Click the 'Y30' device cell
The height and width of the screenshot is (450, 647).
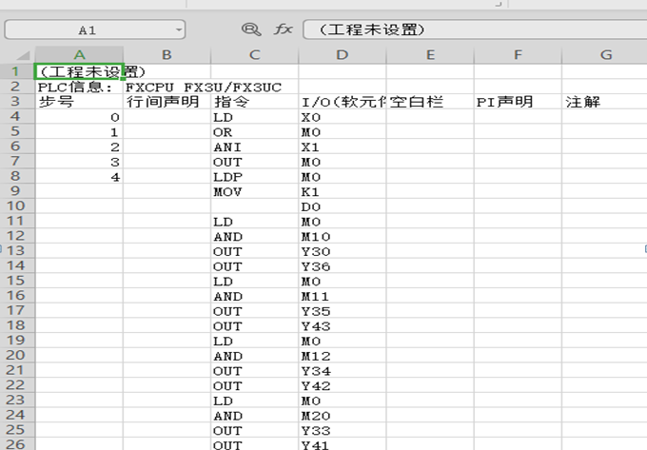(343, 251)
